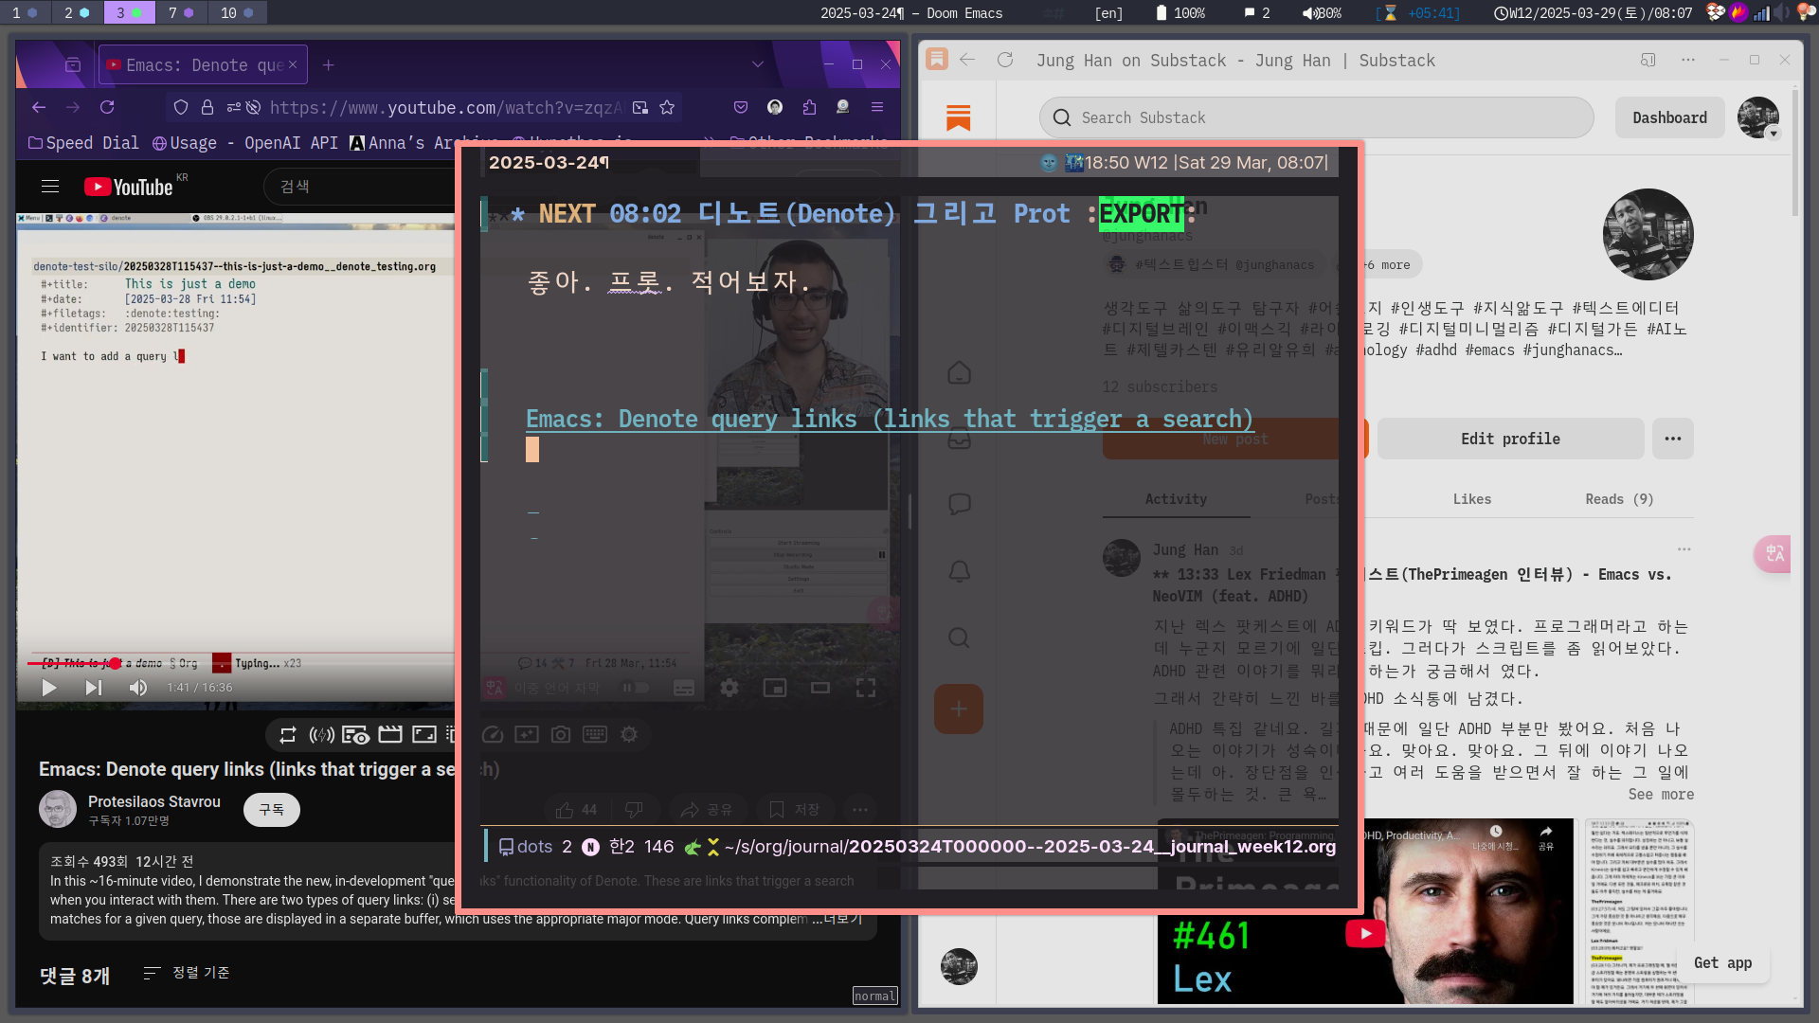
Task: Open the YouTube guide hamburger menu
Action: [50, 187]
